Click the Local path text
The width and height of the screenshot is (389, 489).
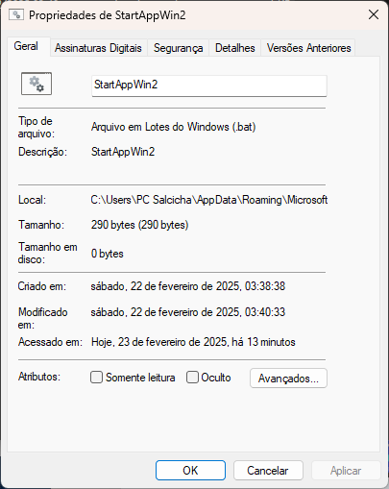pyautogui.click(x=209, y=200)
